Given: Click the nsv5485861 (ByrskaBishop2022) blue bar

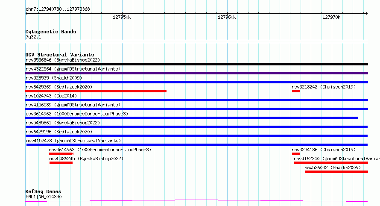Looking at the screenshot, I should pyautogui.click(x=196, y=127).
